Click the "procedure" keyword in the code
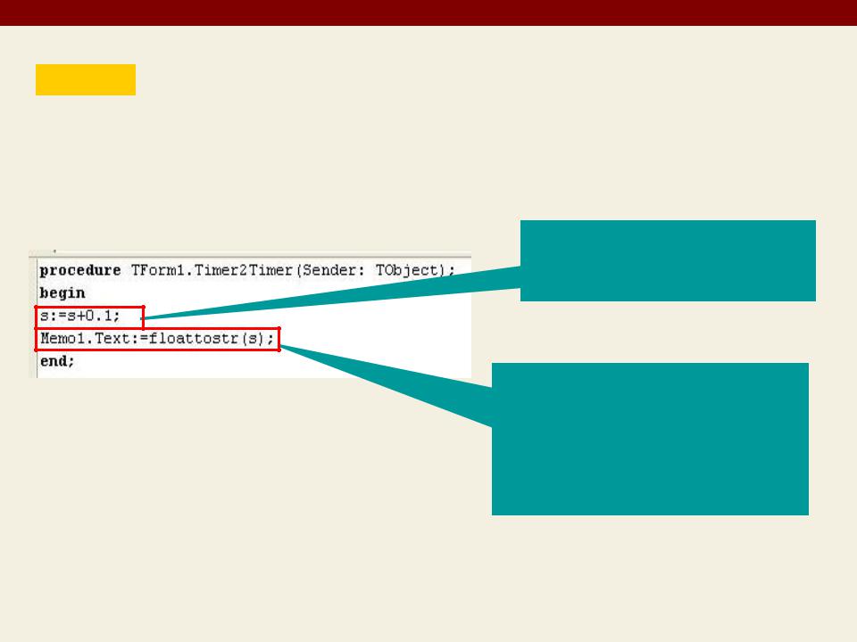The width and height of the screenshot is (857, 642). pos(79,270)
